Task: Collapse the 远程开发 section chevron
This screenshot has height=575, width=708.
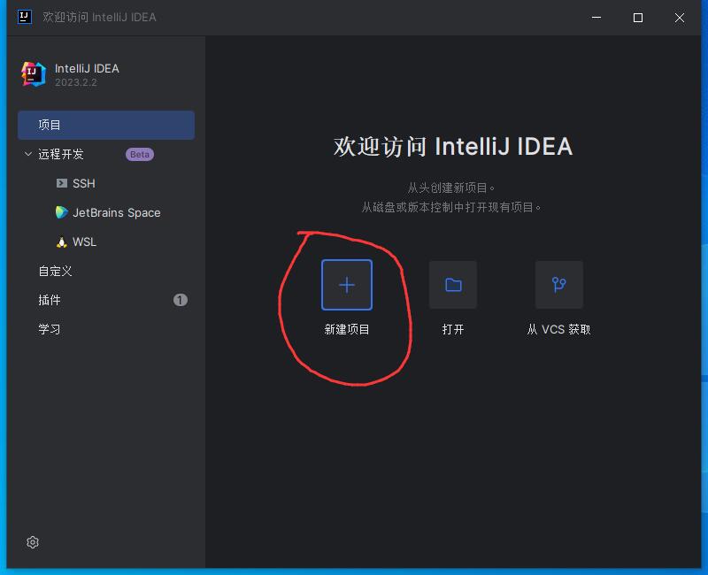Action: [28, 154]
